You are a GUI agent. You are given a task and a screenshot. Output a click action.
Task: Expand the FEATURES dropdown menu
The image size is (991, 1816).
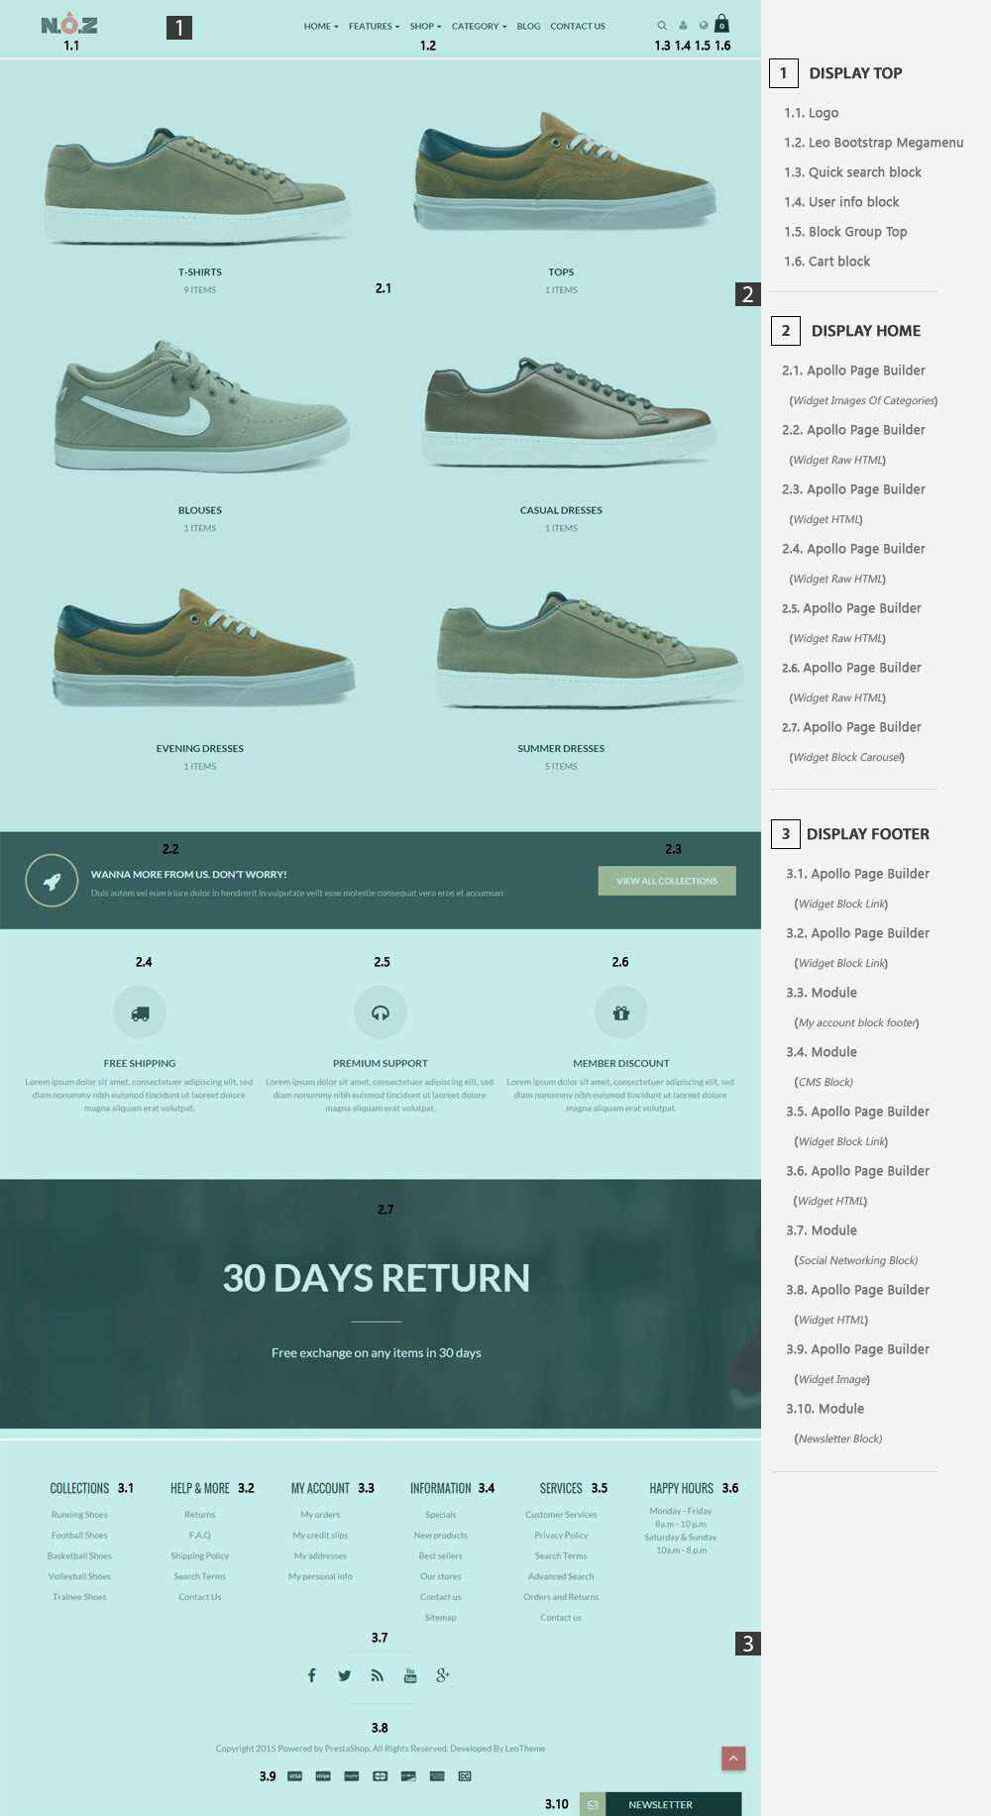pos(375,27)
